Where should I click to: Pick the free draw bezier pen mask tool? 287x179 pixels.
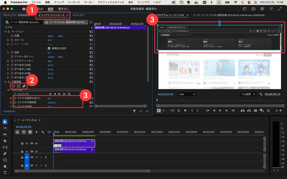(x=24, y=86)
